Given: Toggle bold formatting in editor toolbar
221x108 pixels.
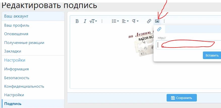Looking at the screenshot, I should 77,21.
